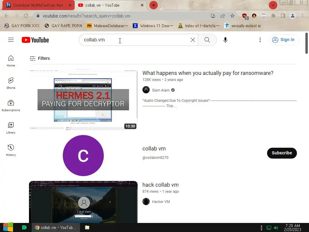Click '128K views • 2 years ago' text
This screenshot has width=309, height=232.
click(x=163, y=80)
